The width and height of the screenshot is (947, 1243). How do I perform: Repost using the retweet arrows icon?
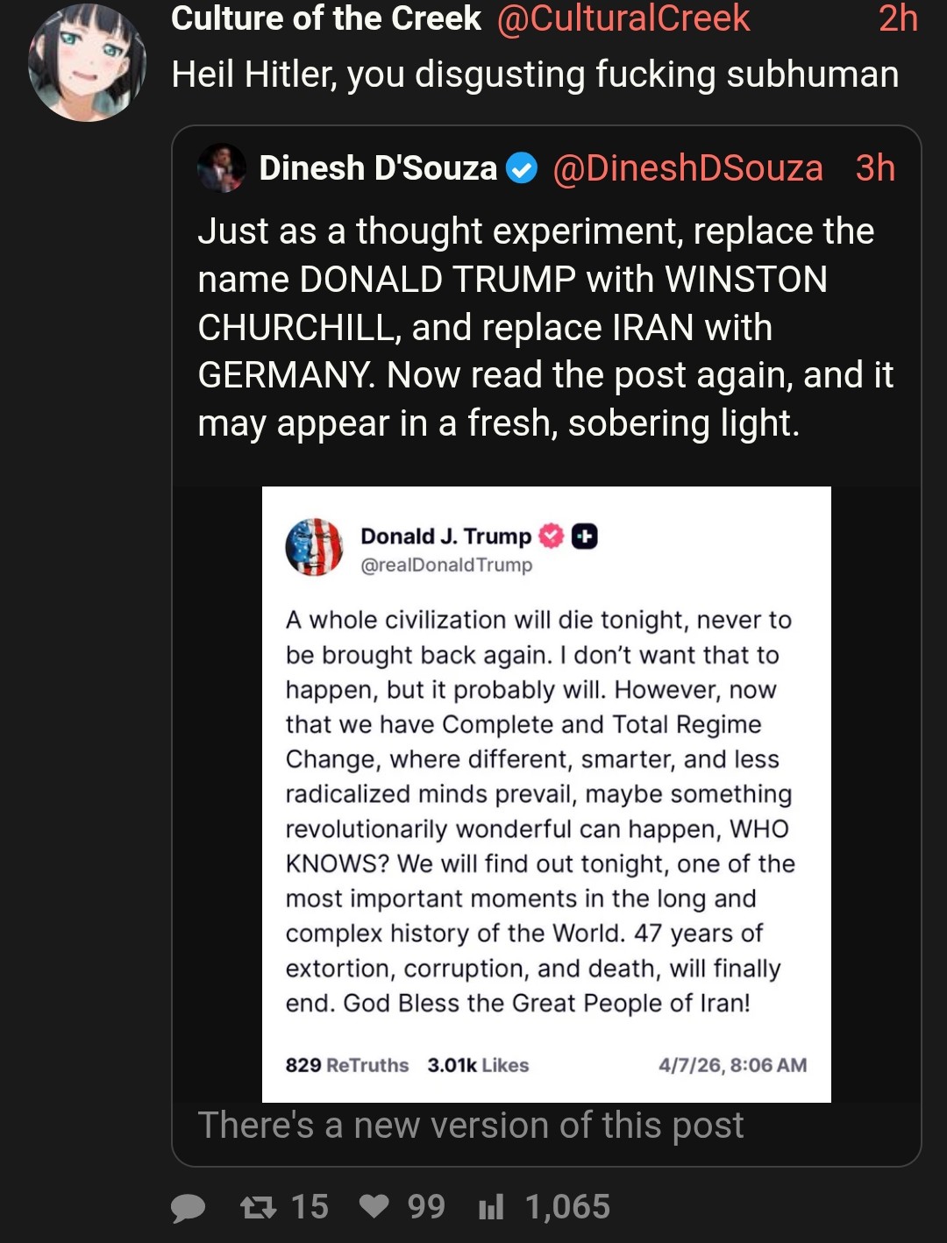tap(258, 1208)
